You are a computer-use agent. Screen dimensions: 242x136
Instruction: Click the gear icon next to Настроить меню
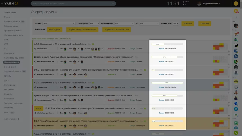click(19, 119)
